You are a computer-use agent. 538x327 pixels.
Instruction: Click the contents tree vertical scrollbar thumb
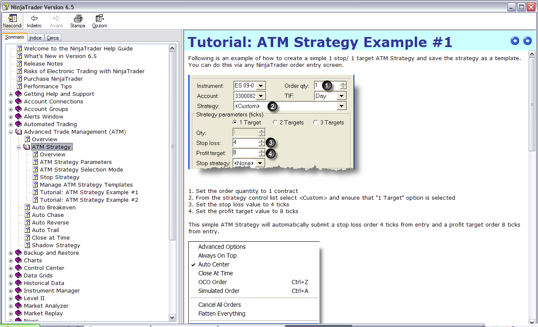(172, 146)
